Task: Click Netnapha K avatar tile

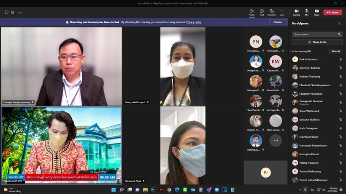Action: pos(256,81)
